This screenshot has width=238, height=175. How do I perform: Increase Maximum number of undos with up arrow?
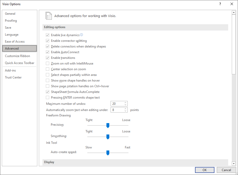[126, 102]
